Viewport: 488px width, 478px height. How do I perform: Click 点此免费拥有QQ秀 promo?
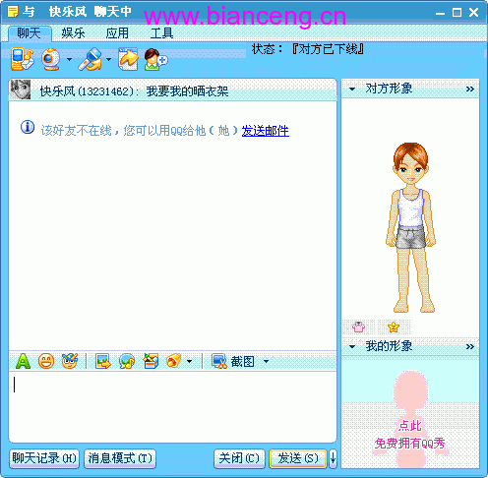pos(410,435)
